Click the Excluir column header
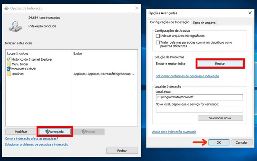Image resolution: width=257 pixels, height=161 pixels. click(78, 53)
